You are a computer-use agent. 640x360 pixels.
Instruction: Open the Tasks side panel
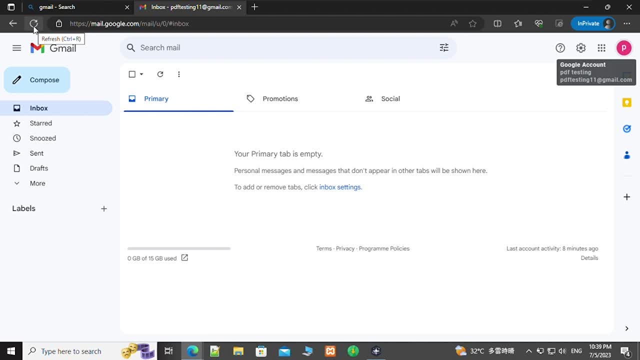point(627,128)
